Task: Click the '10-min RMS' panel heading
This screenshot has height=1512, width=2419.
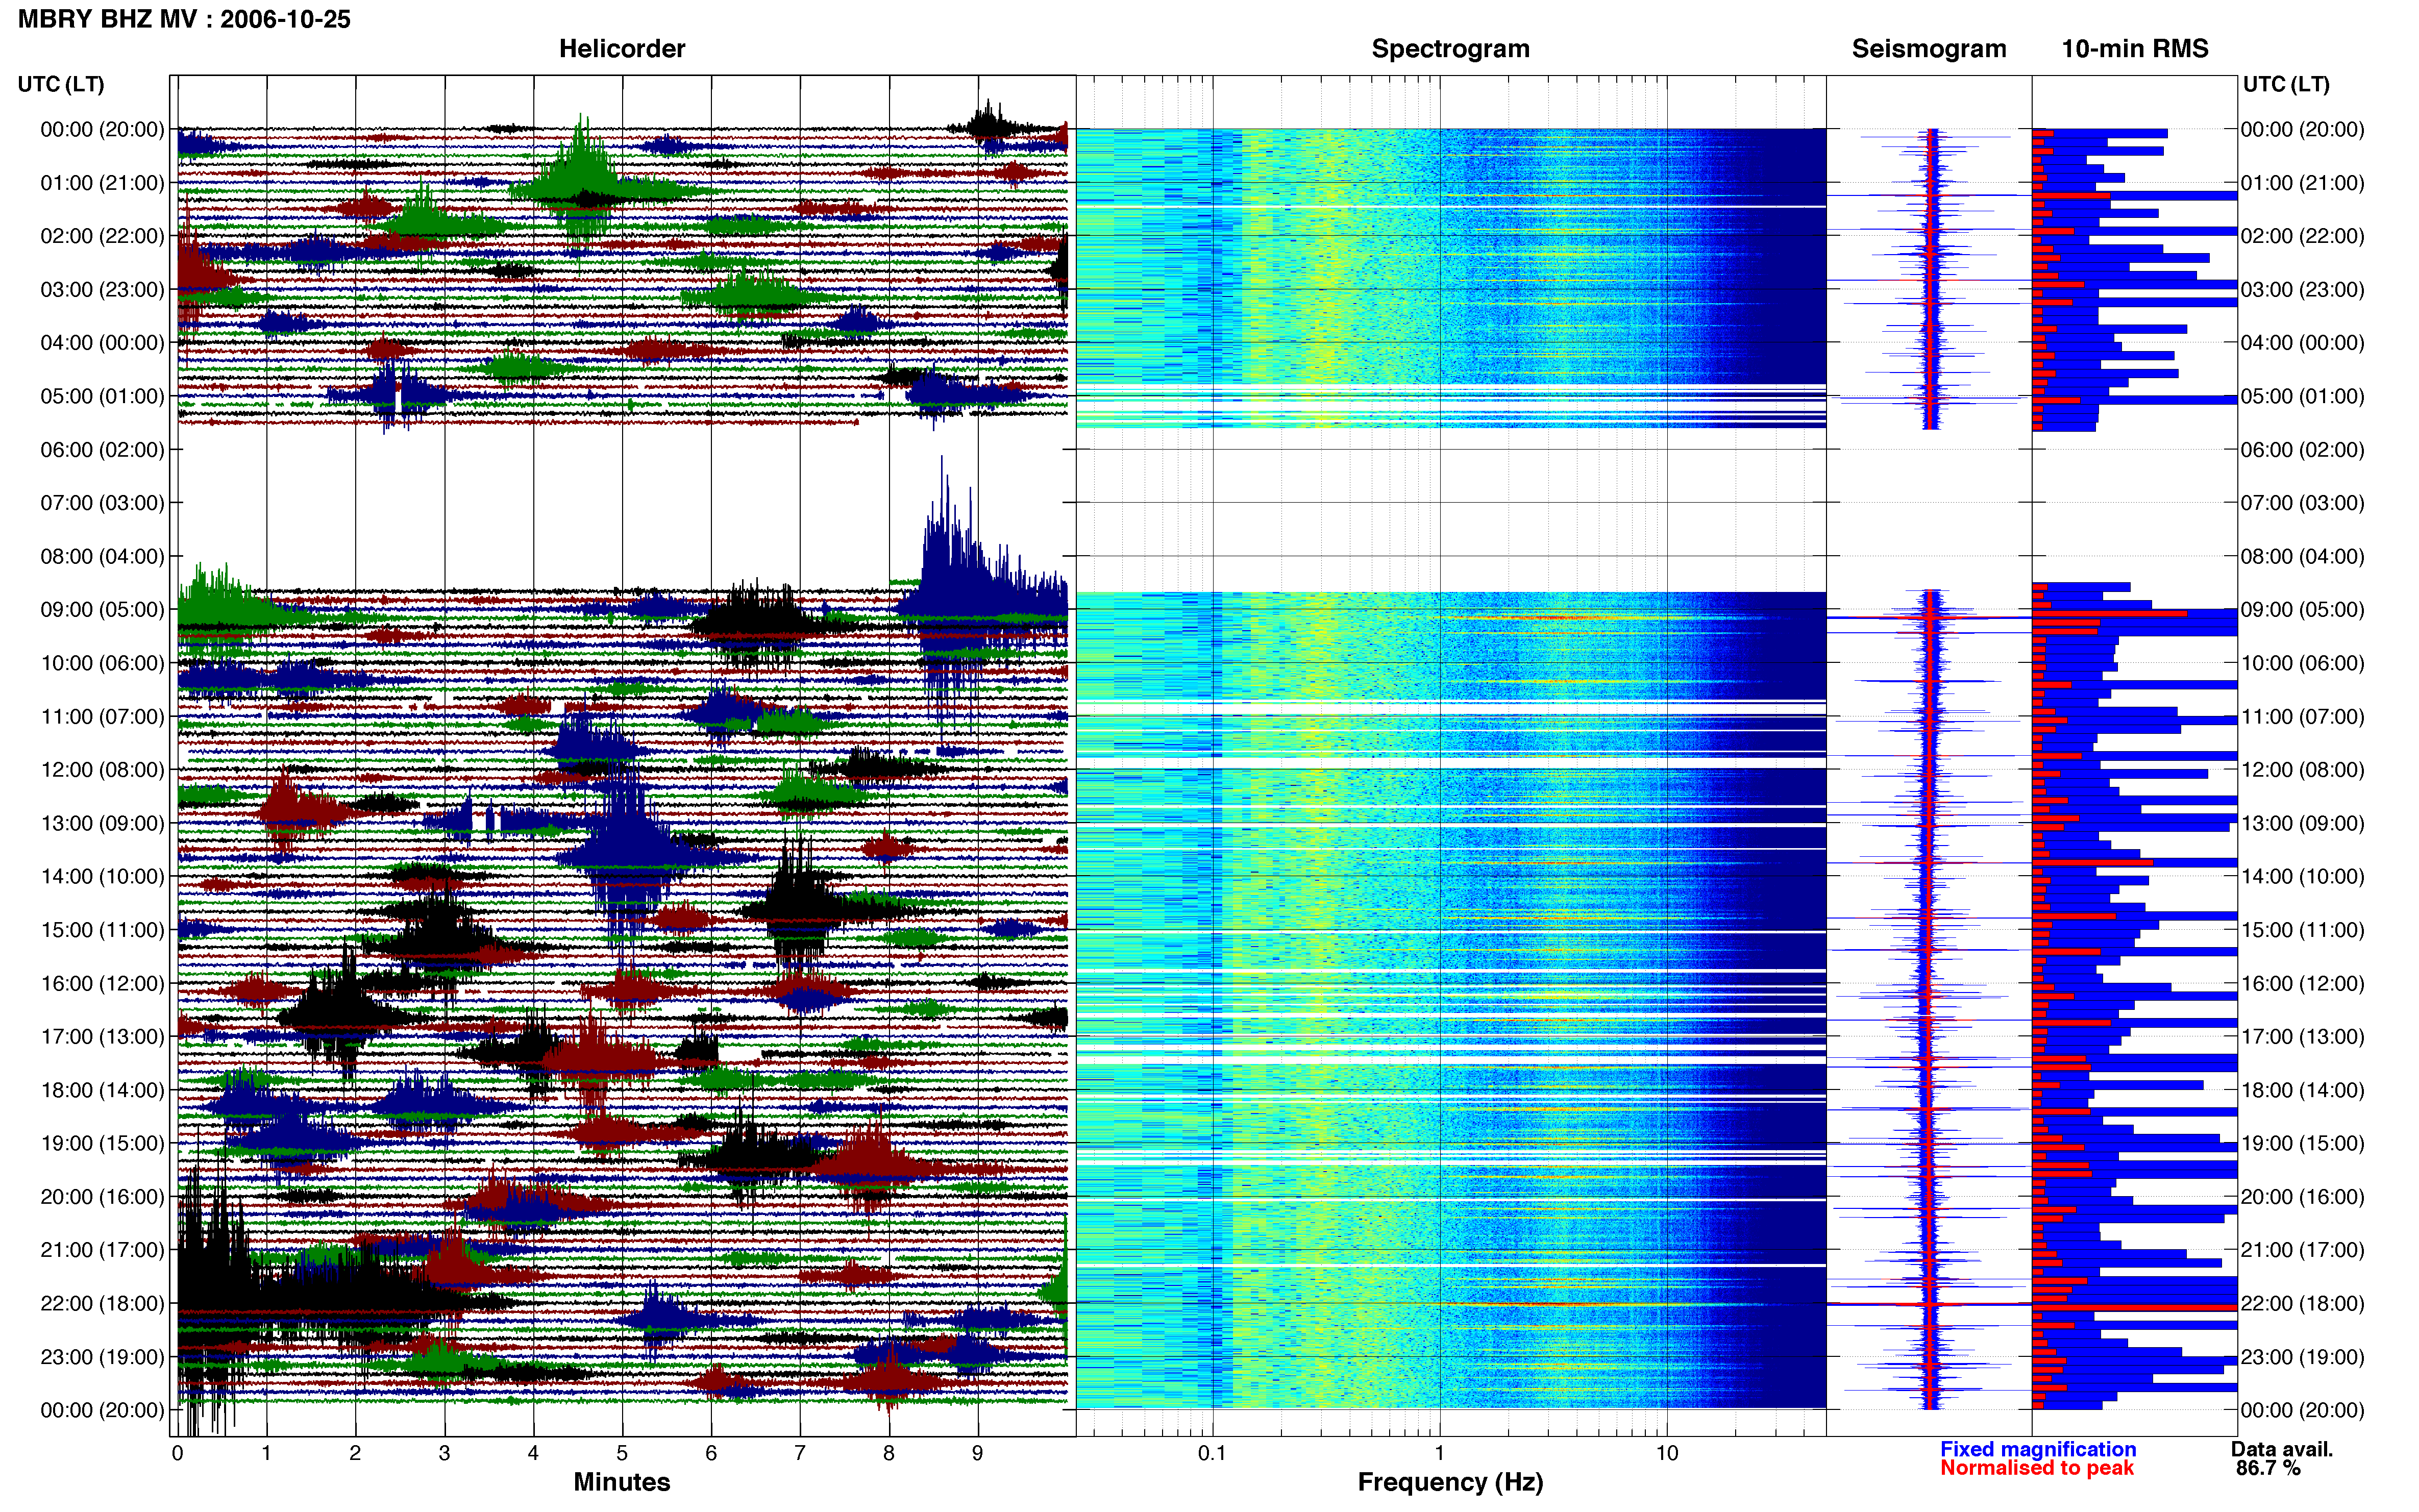Action: [2135, 49]
